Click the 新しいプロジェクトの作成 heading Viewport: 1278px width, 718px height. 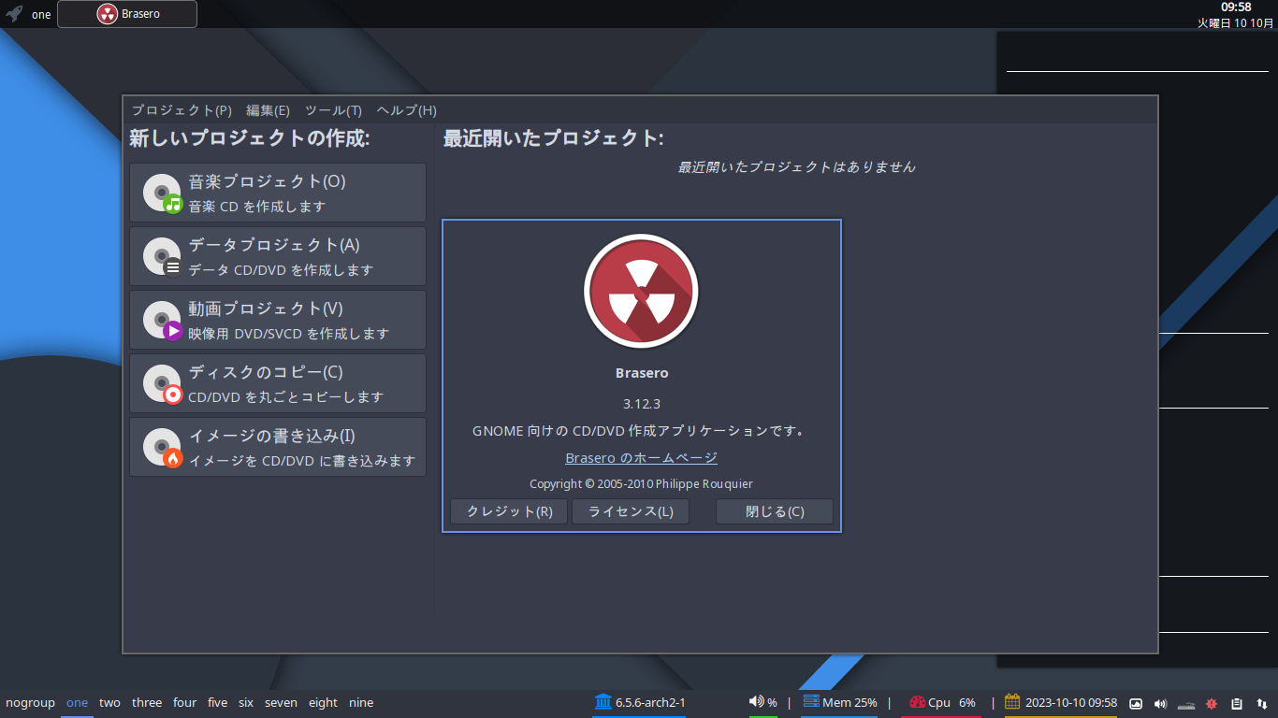250,138
